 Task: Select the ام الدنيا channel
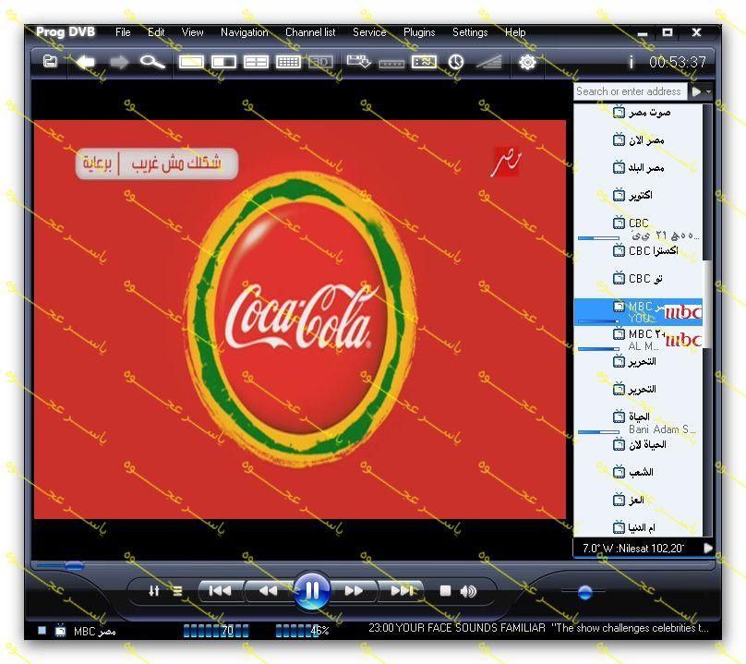pos(638,527)
